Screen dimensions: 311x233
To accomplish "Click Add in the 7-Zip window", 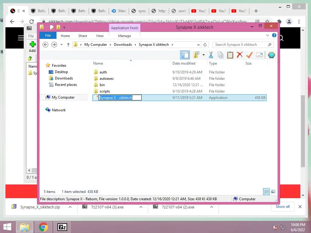I will [x=32, y=47].
